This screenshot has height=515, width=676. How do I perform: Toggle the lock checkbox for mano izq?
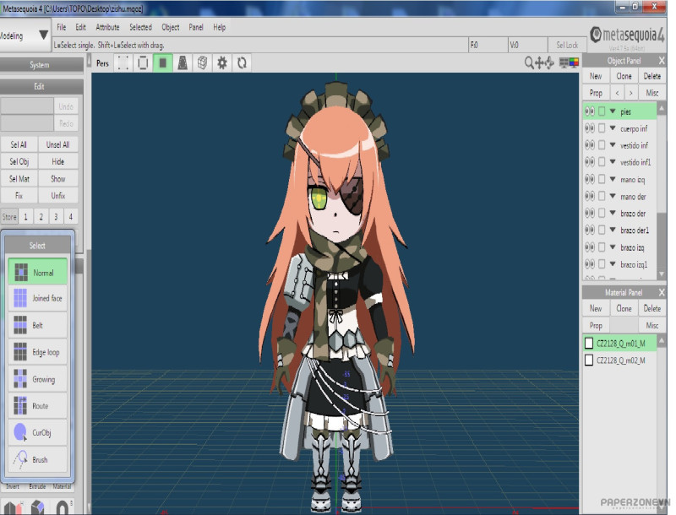click(x=602, y=179)
